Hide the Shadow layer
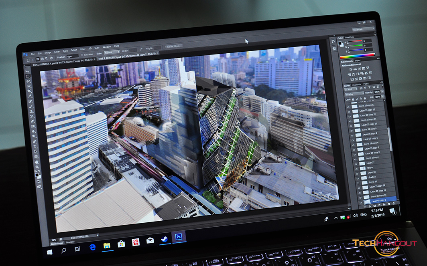The height and width of the screenshot is (266, 427). tap(358, 179)
